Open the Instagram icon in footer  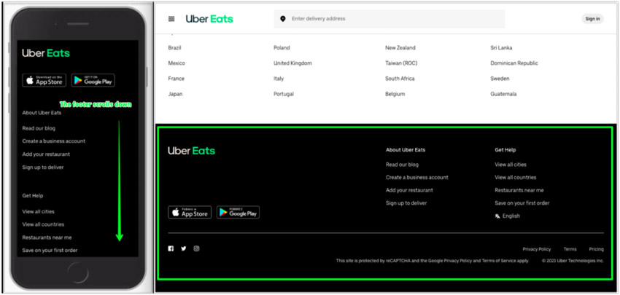(x=196, y=248)
